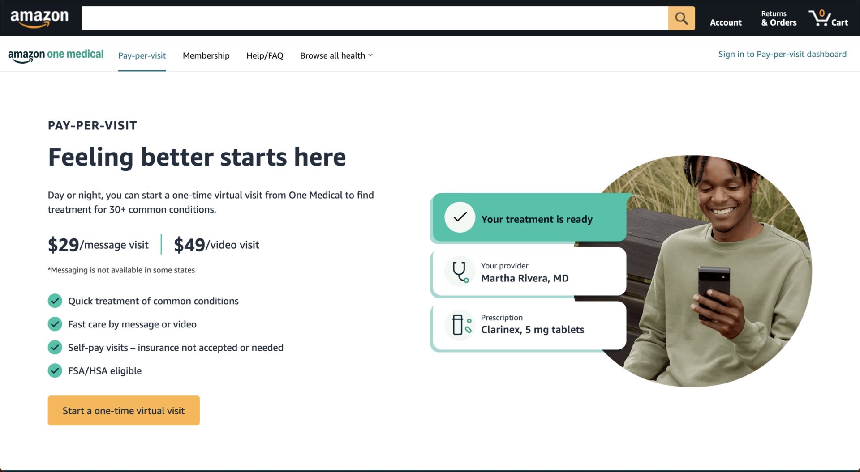Click the search magnifying glass icon
Image resolution: width=860 pixels, height=472 pixels.
click(x=681, y=18)
